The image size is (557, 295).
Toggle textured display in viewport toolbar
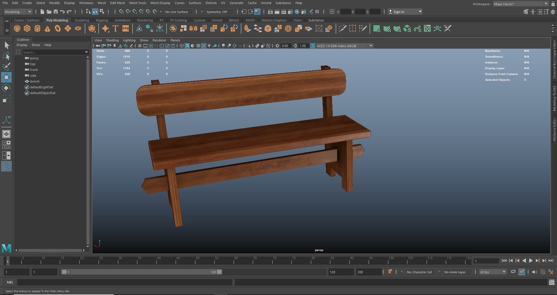pyautogui.click(x=204, y=46)
